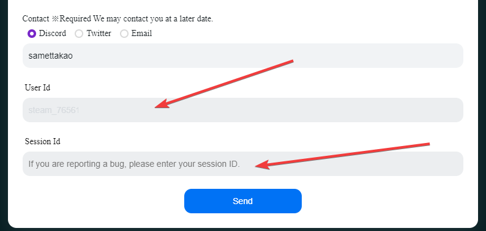
Task: Click the "Discord" option label text
Action: point(53,34)
